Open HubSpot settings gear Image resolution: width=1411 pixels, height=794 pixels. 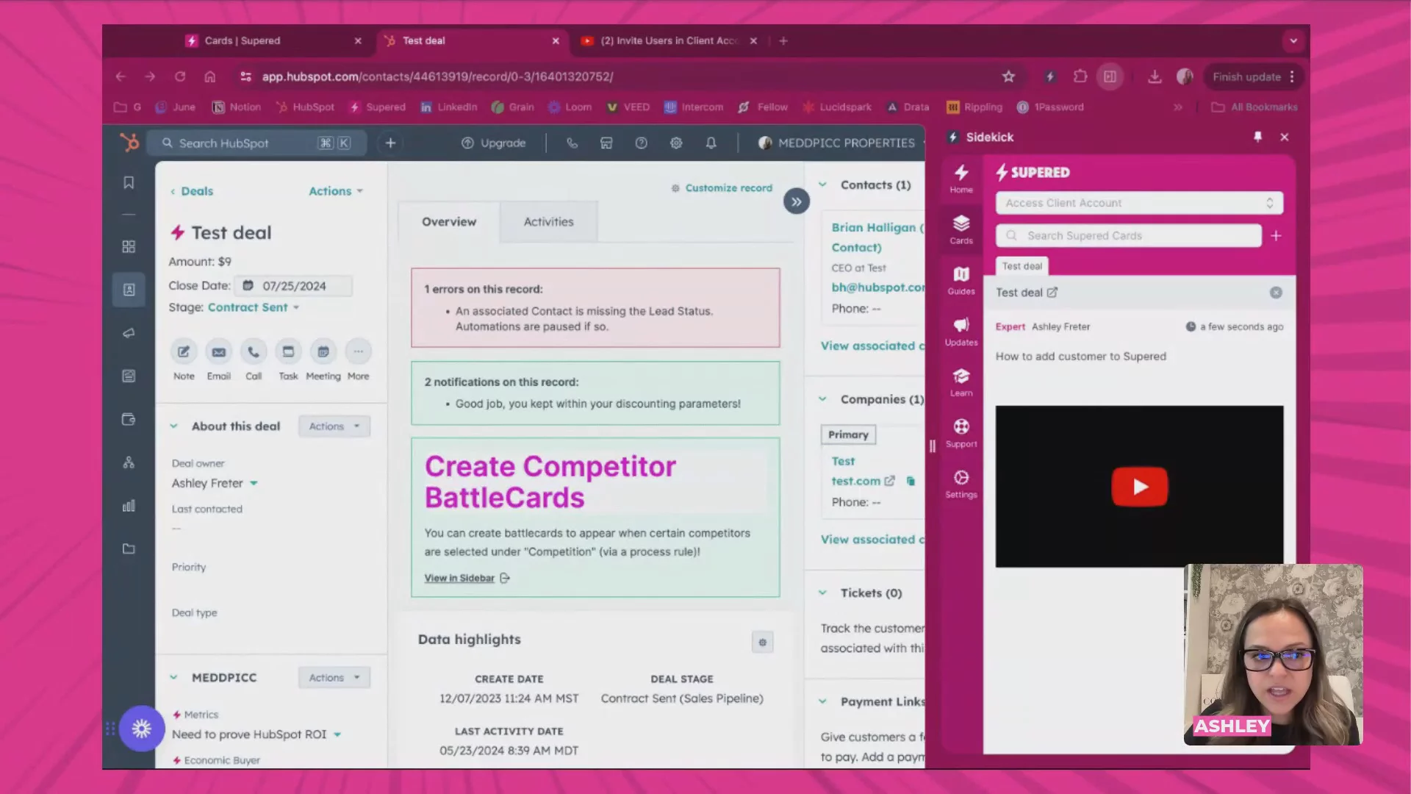[676, 143]
